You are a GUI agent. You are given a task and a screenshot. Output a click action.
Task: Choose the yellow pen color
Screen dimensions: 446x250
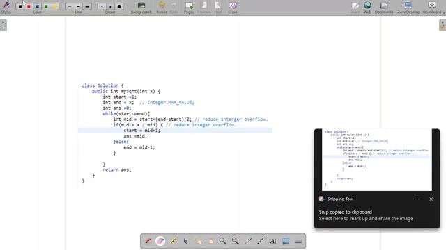[x=54, y=6]
